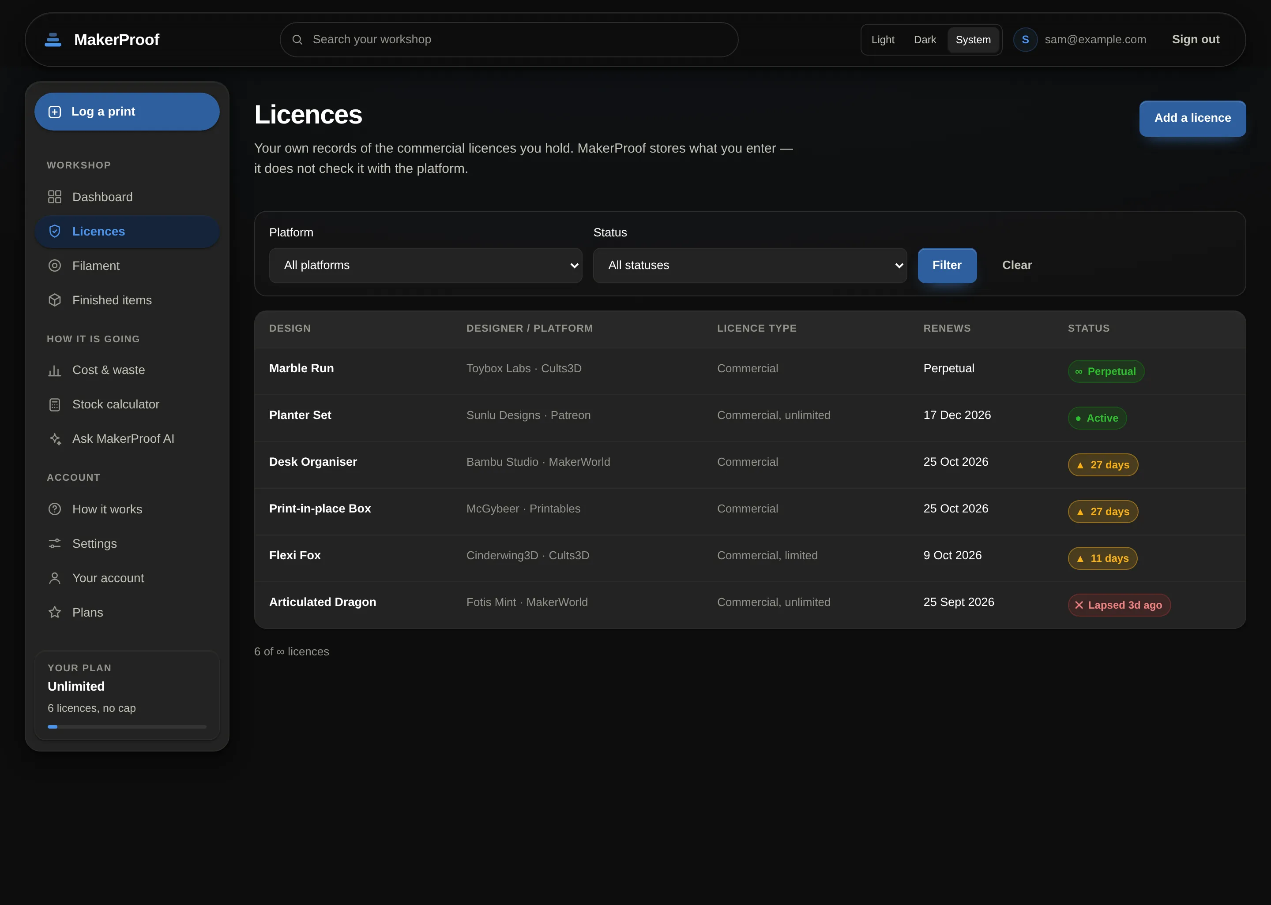Screen dimensions: 1271x905
Task: Click the Cost & waste chart icon
Action: point(55,370)
